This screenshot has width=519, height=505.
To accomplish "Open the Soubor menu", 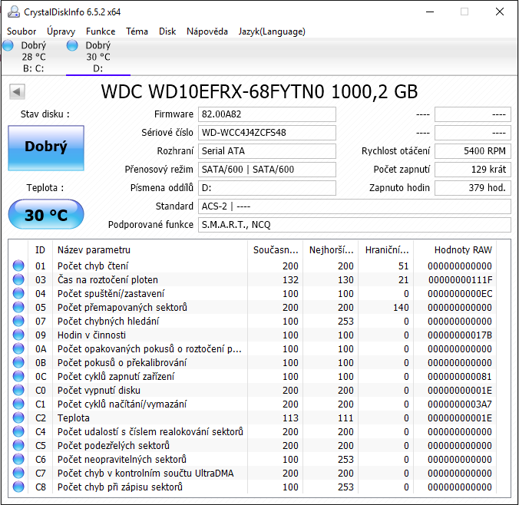I will pos(21,31).
